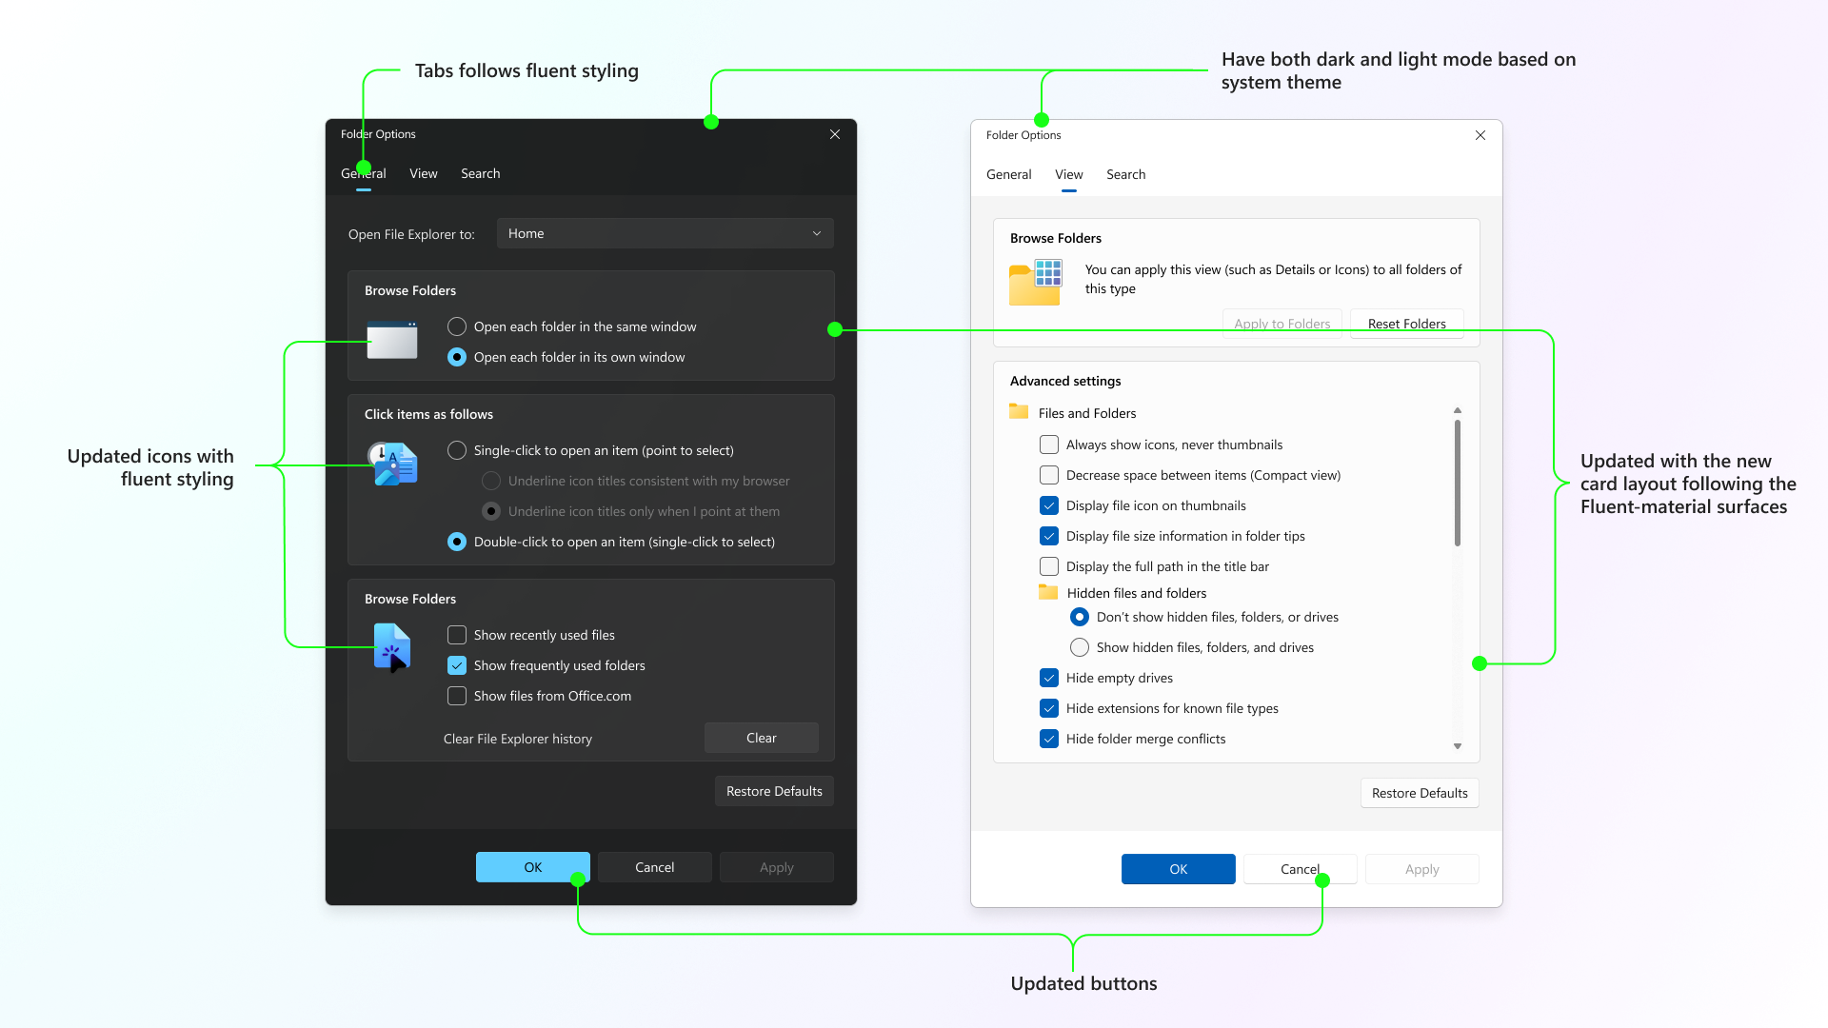Open the Search tab in the light dialog
This screenshot has height=1028, width=1828.
coord(1125,174)
